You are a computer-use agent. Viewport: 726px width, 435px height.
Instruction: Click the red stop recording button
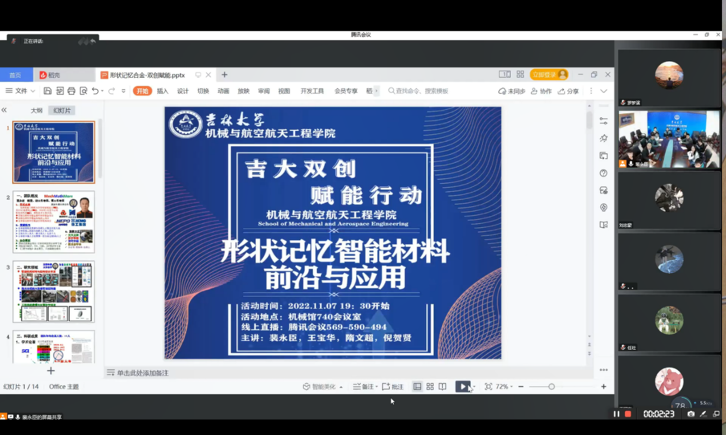pos(628,414)
